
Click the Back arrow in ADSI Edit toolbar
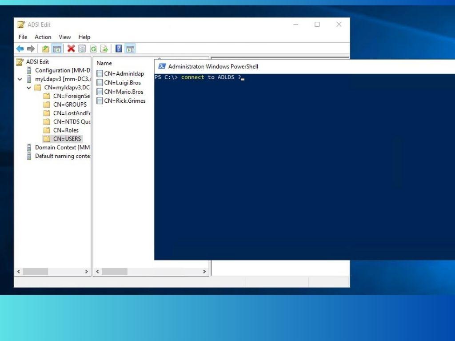[x=20, y=48]
